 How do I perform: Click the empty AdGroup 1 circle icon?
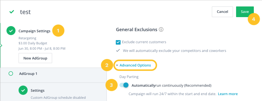(11, 74)
